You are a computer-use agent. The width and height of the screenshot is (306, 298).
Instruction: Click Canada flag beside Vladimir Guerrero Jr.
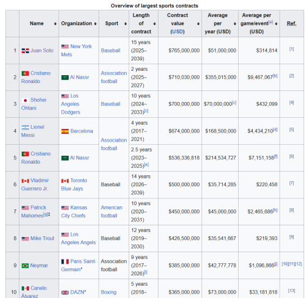[25, 181]
